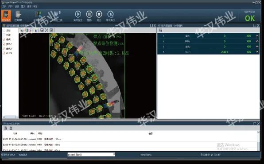
Task: Collapse the 2.821 result row's chevron
Action: point(257,52)
